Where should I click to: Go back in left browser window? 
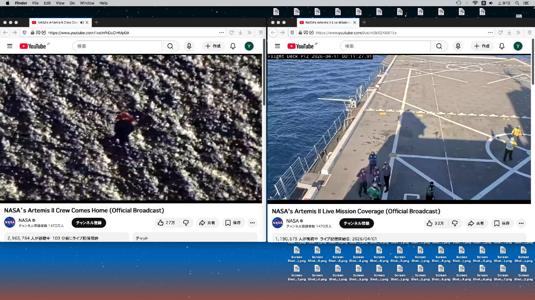tap(5, 32)
